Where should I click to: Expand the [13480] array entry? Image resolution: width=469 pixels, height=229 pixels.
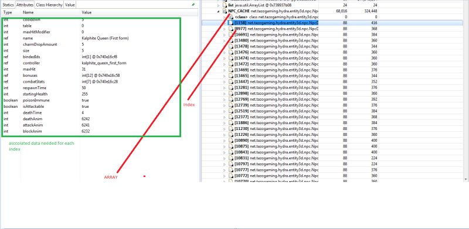[225, 40]
